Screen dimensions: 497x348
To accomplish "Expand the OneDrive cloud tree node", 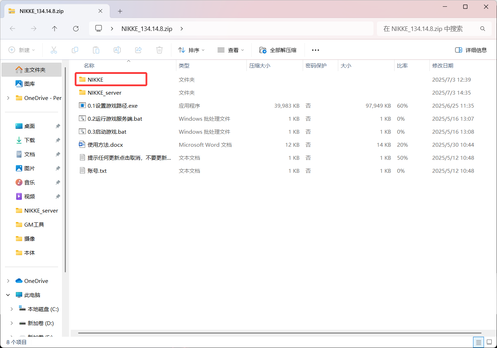I will [8, 281].
